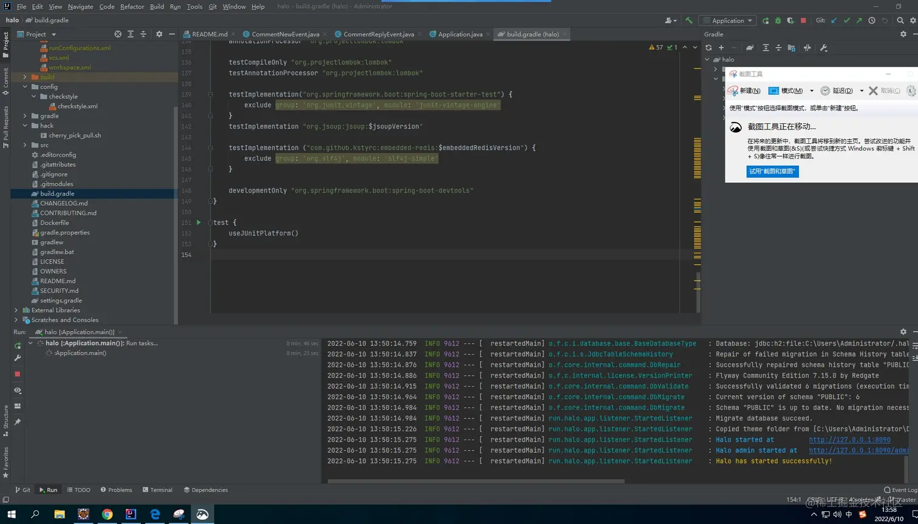Image resolution: width=918 pixels, height=524 pixels.
Task: Open Git history with the clock icon
Action: pyautogui.click(x=872, y=20)
